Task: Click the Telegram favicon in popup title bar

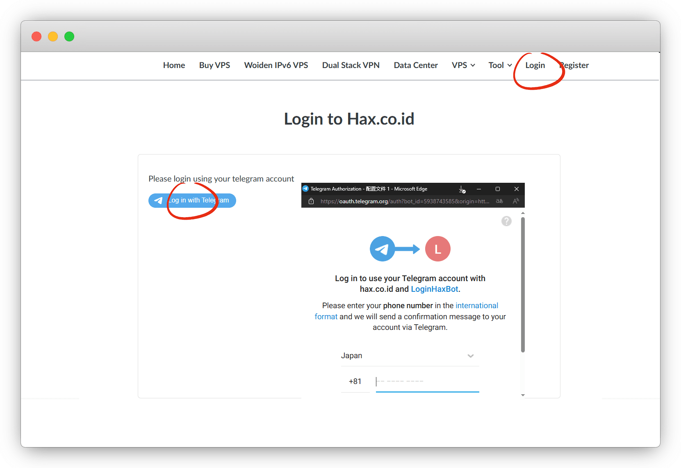Action: tap(305, 189)
